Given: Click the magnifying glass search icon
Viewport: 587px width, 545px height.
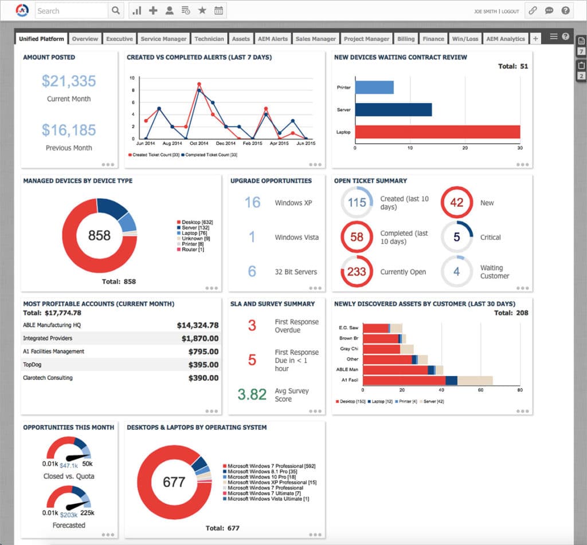Looking at the screenshot, I should pyautogui.click(x=115, y=10).
